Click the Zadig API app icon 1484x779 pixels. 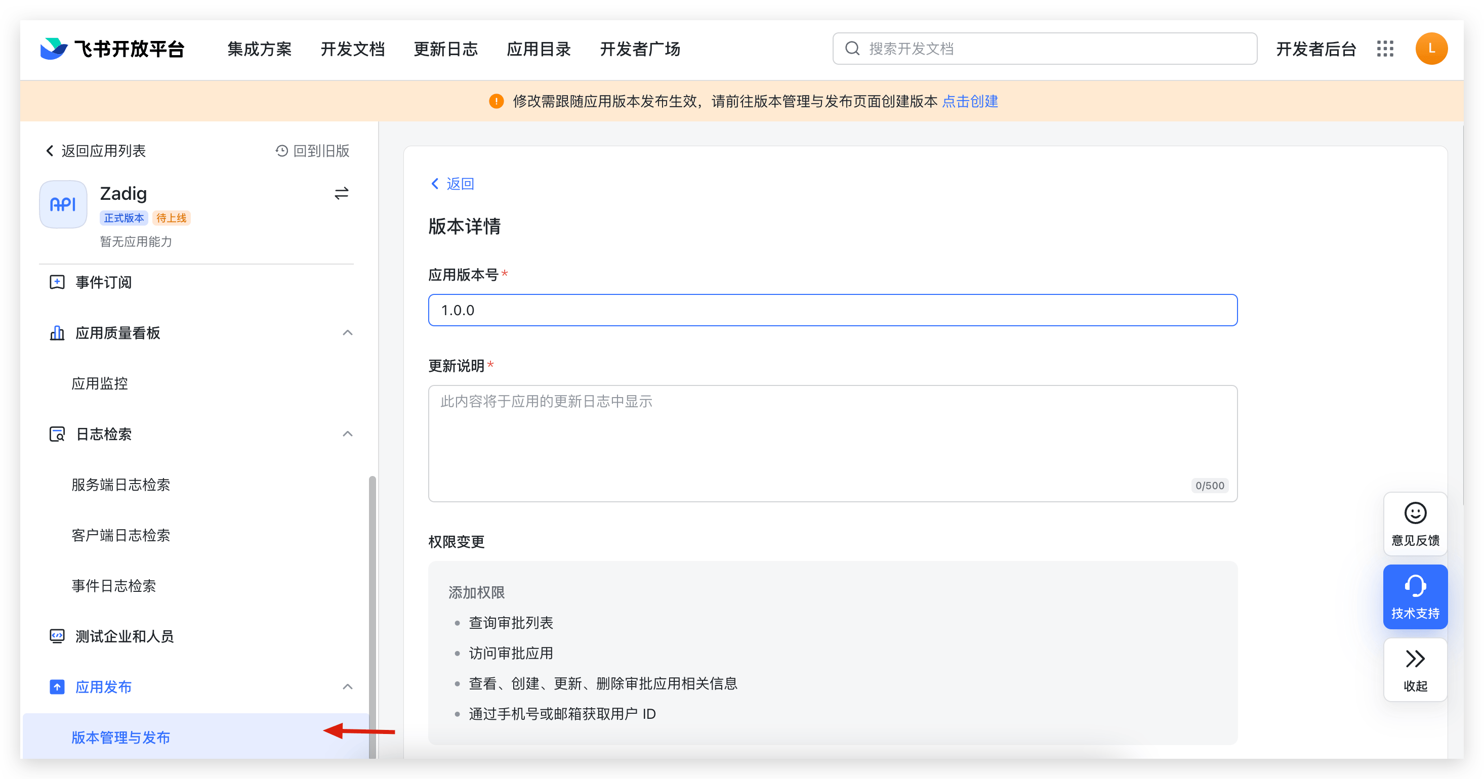[63, 204]
